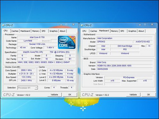The image size is (159, 119).
Task: Click the Bus Speed value '133.3 MHz'
Action: (x=26, y=77)
